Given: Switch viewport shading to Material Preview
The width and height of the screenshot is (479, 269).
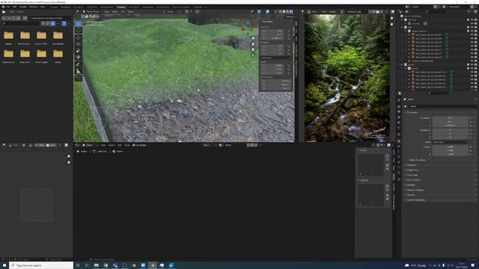Looking at the screenshot, I should coord(287,12).
